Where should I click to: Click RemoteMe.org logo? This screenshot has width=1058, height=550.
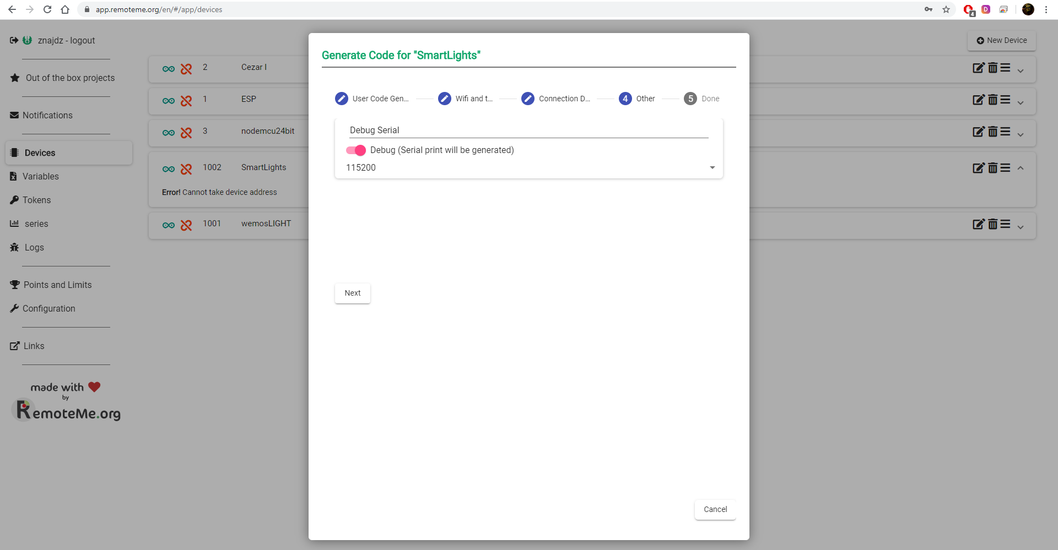(66, 411)
